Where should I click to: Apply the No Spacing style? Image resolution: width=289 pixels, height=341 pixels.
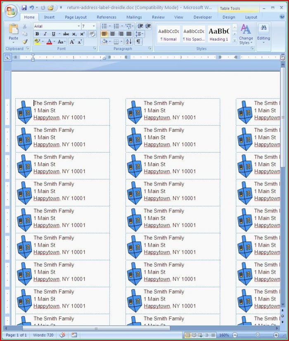[x=194, y=35]
